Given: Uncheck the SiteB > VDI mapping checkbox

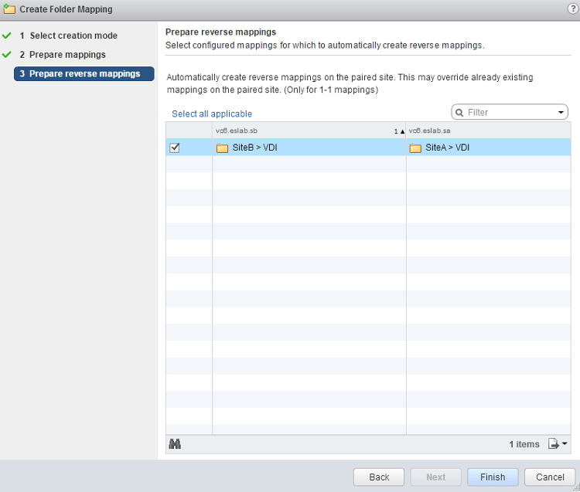Looking at the screenshot, I should (x=175, y=148).
